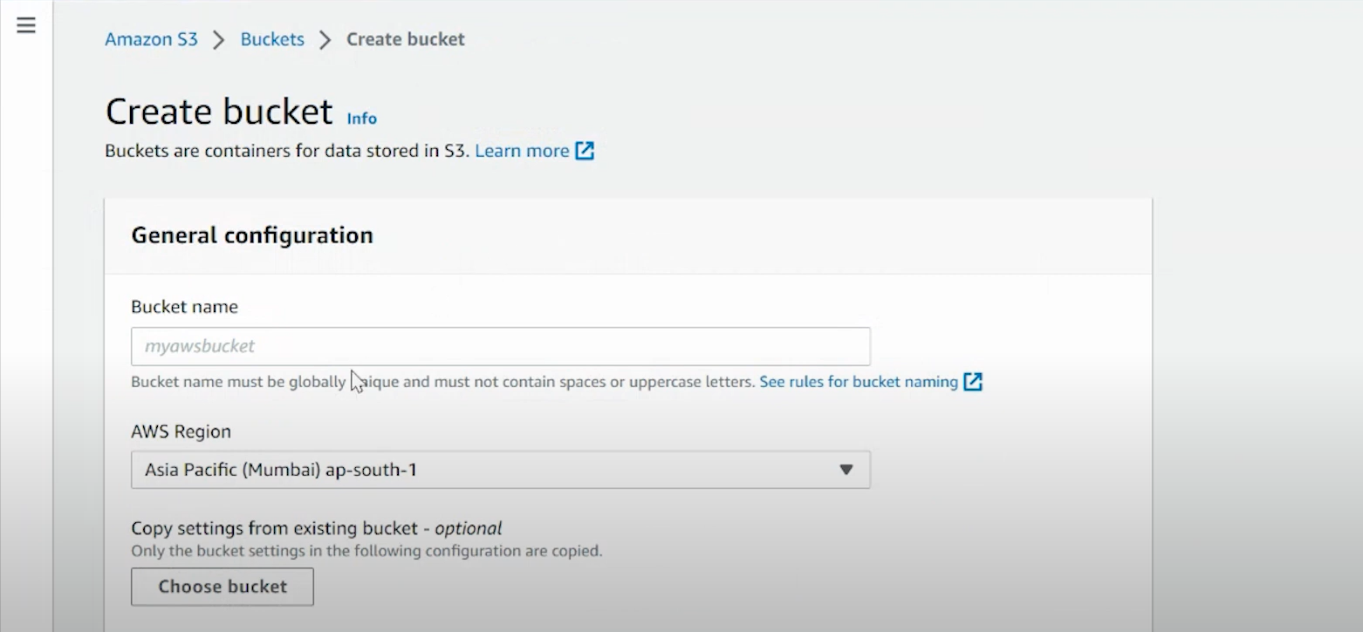Go to Amazon S3 breadcrumb
This screenshot has width=1363, height=632.
click(x=151, y=39)
